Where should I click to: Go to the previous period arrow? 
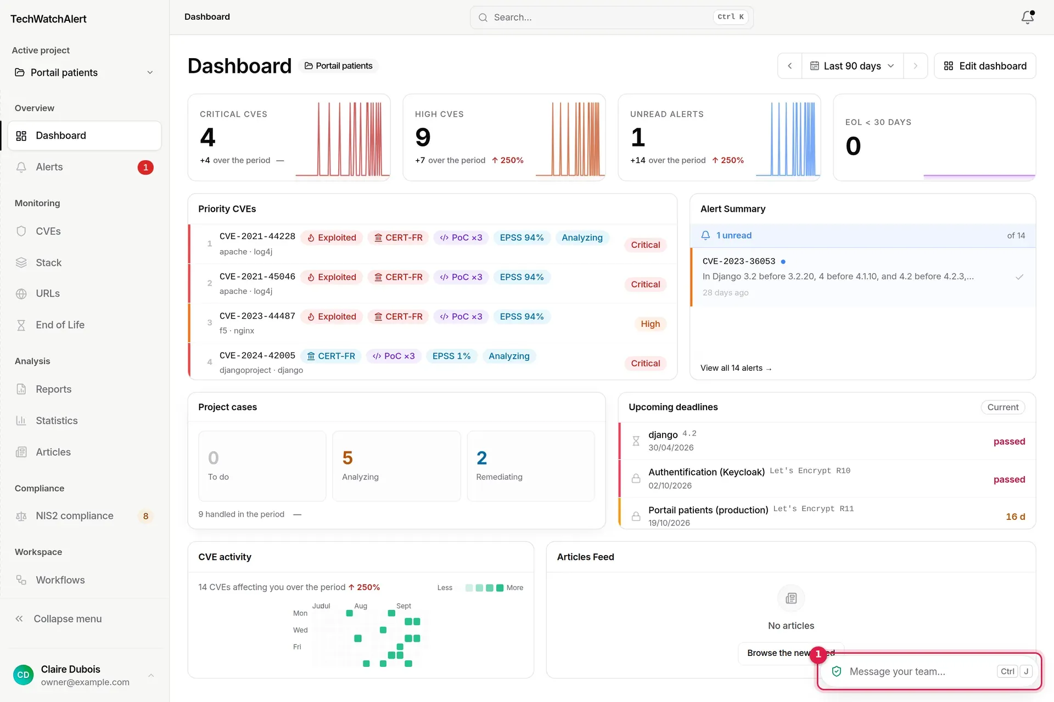790,66
